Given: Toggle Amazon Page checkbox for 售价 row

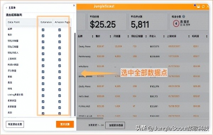Looking at the screenshot, I should pyautogui.click(x=60, y=36).
